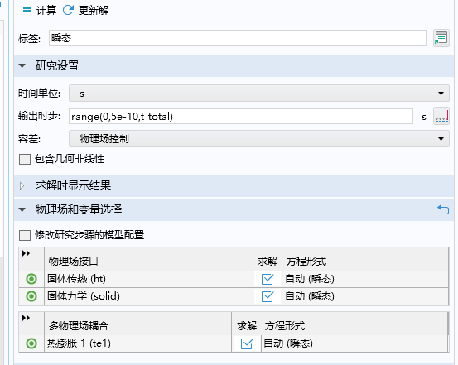The image size is (458, 365).
Task: Click 输出时步 field with range expression
Action: [x=241, y=116]
